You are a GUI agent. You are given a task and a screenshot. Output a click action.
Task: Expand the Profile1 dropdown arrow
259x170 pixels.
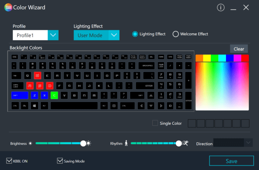point(53,35)
